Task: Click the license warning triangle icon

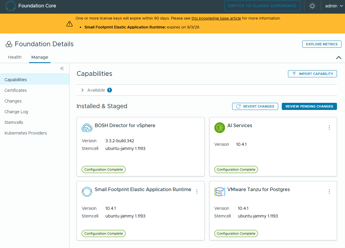Action: (x=69, y=24)
